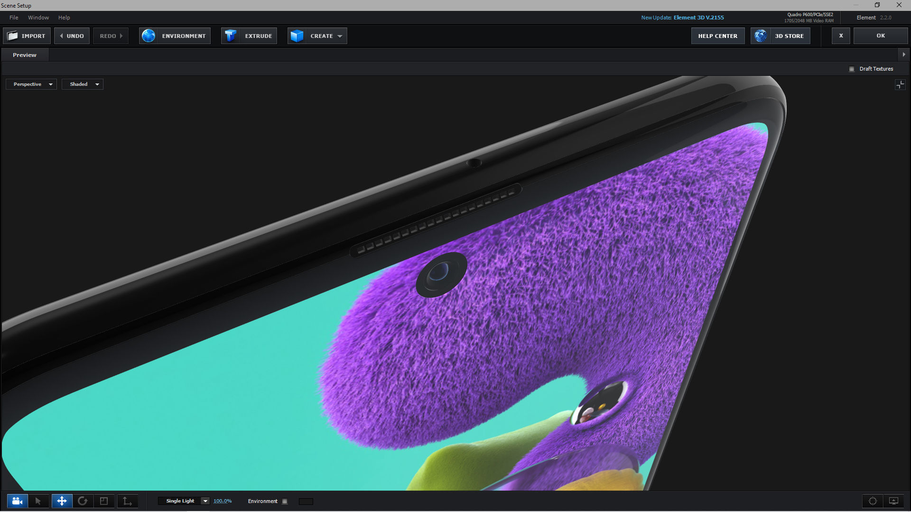Restore the window size
911x512 pixels.
pyautogui.click(x=877, y=5)
